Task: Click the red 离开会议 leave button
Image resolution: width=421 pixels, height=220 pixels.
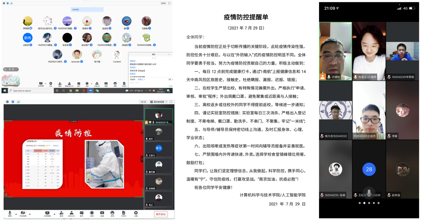Action: 161,214
